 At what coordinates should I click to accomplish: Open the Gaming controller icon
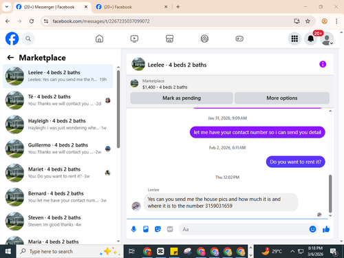[x=239, y=39]
